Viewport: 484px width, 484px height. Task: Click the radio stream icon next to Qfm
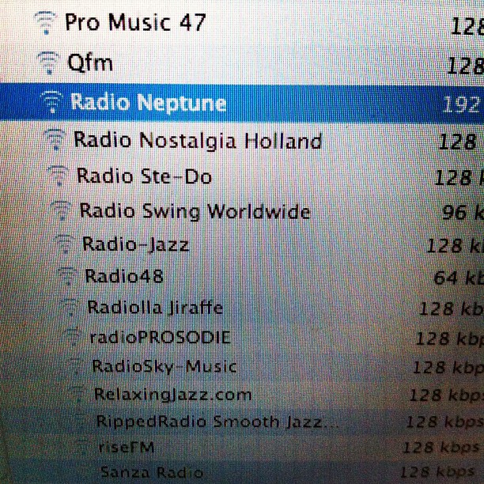(48, 62)
